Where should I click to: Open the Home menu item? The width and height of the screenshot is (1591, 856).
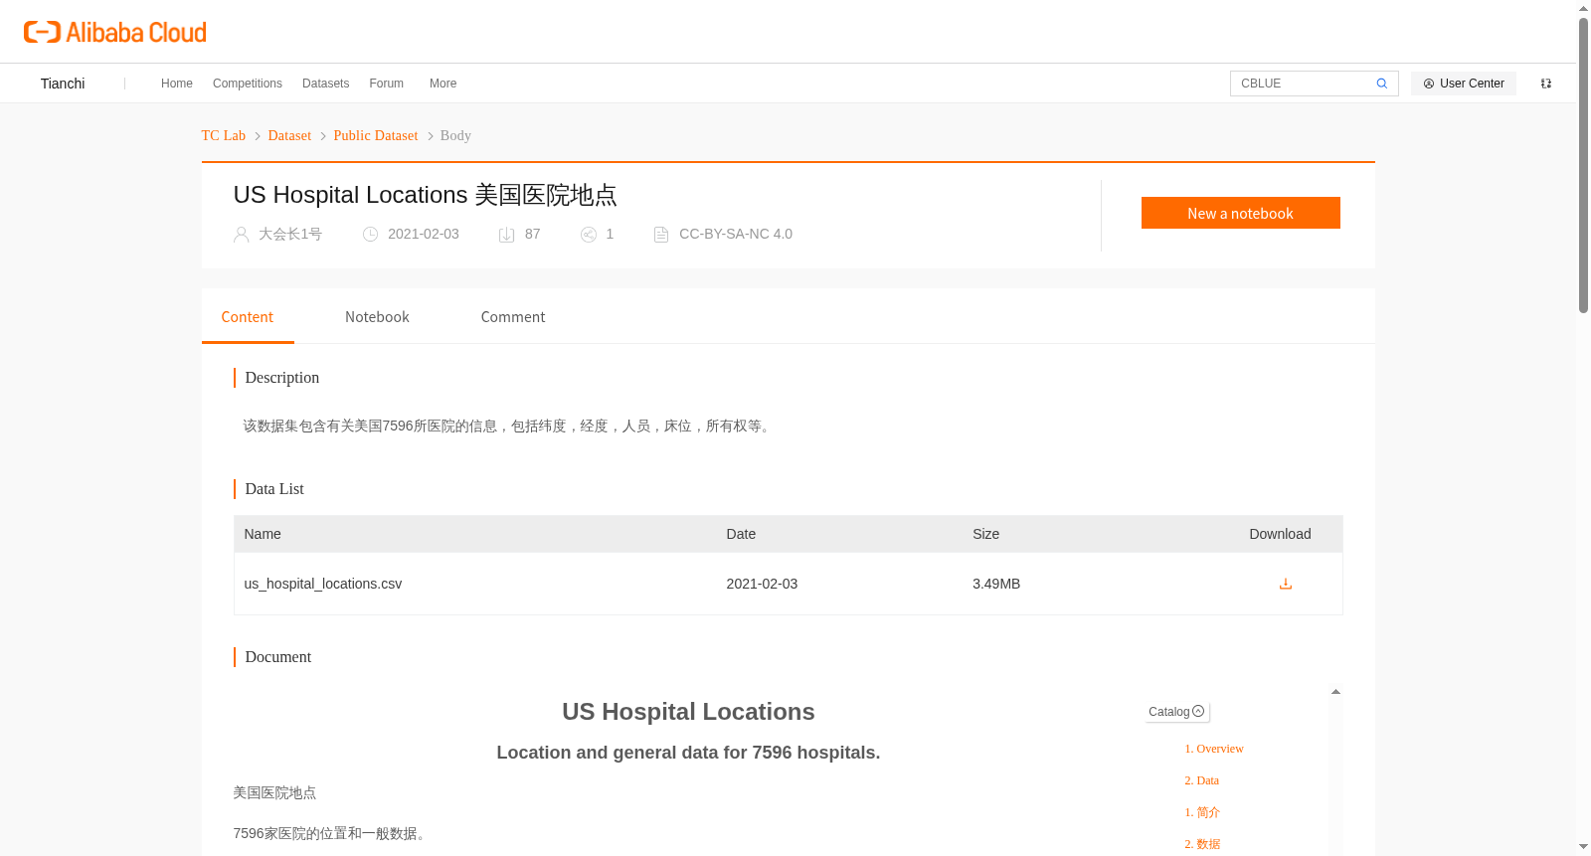point(177,84)
